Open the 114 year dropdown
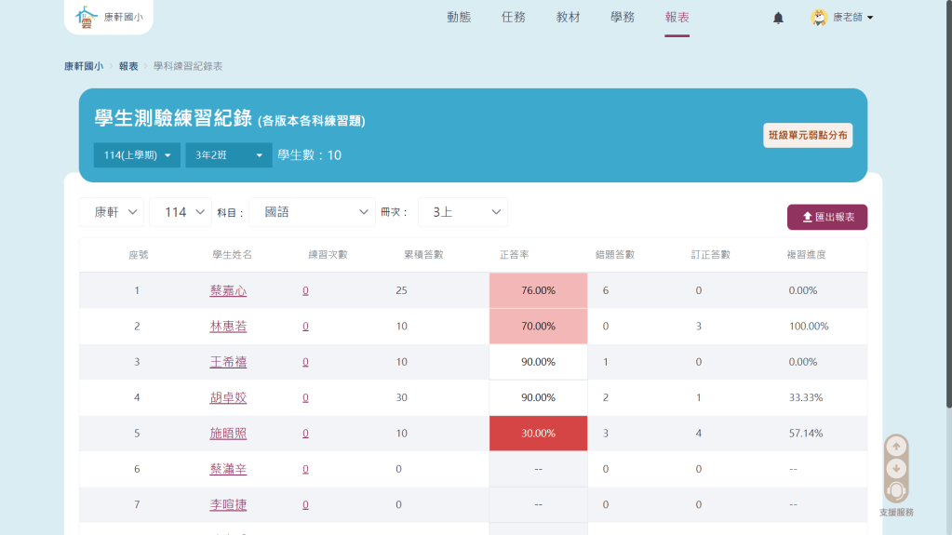This screenshot has width=952, height=535. (181, 212)
